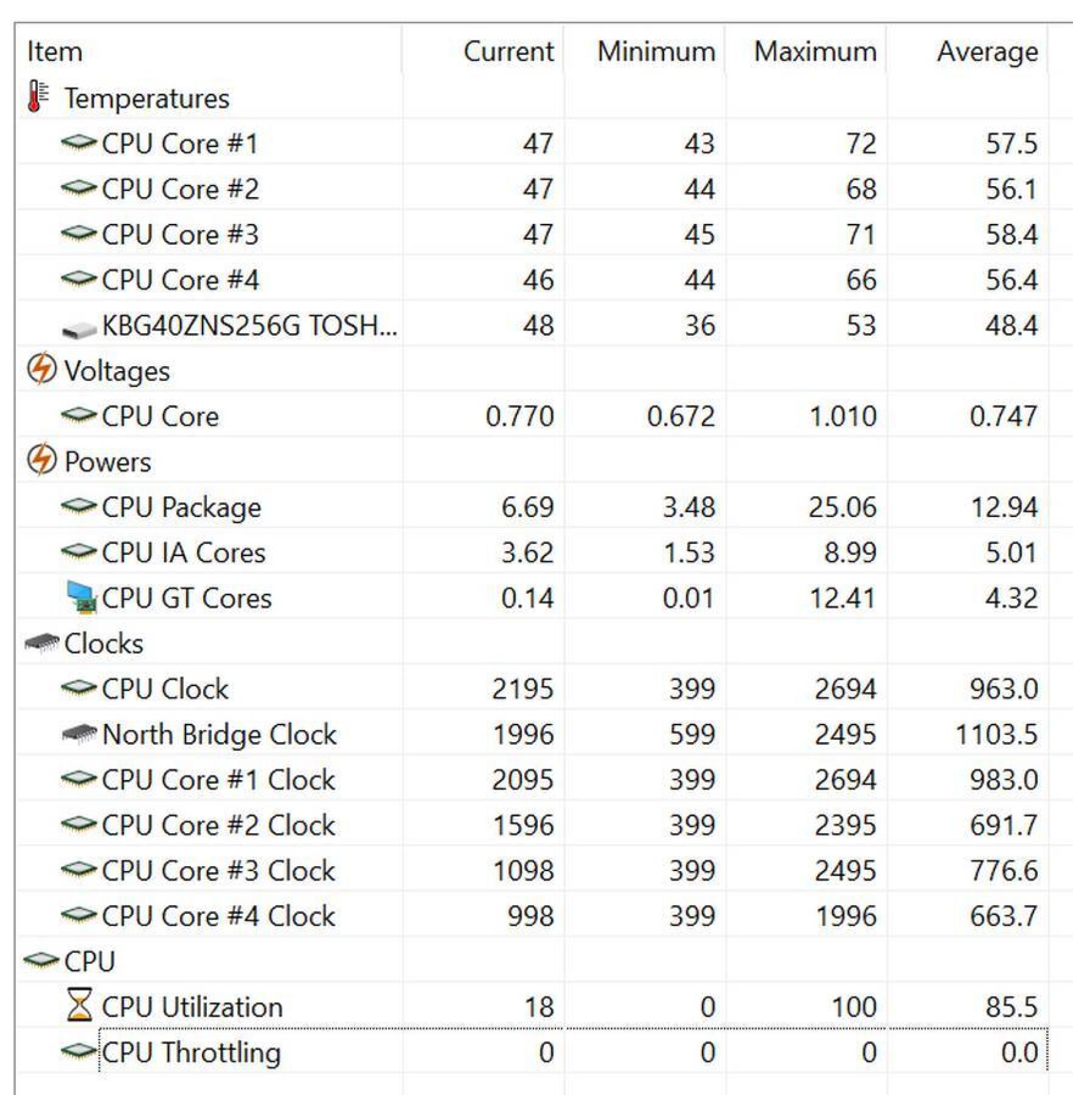This screenshot has width=1073, height=1095.
Task: Select the Powers group row
Action: (x=108, y=462)
